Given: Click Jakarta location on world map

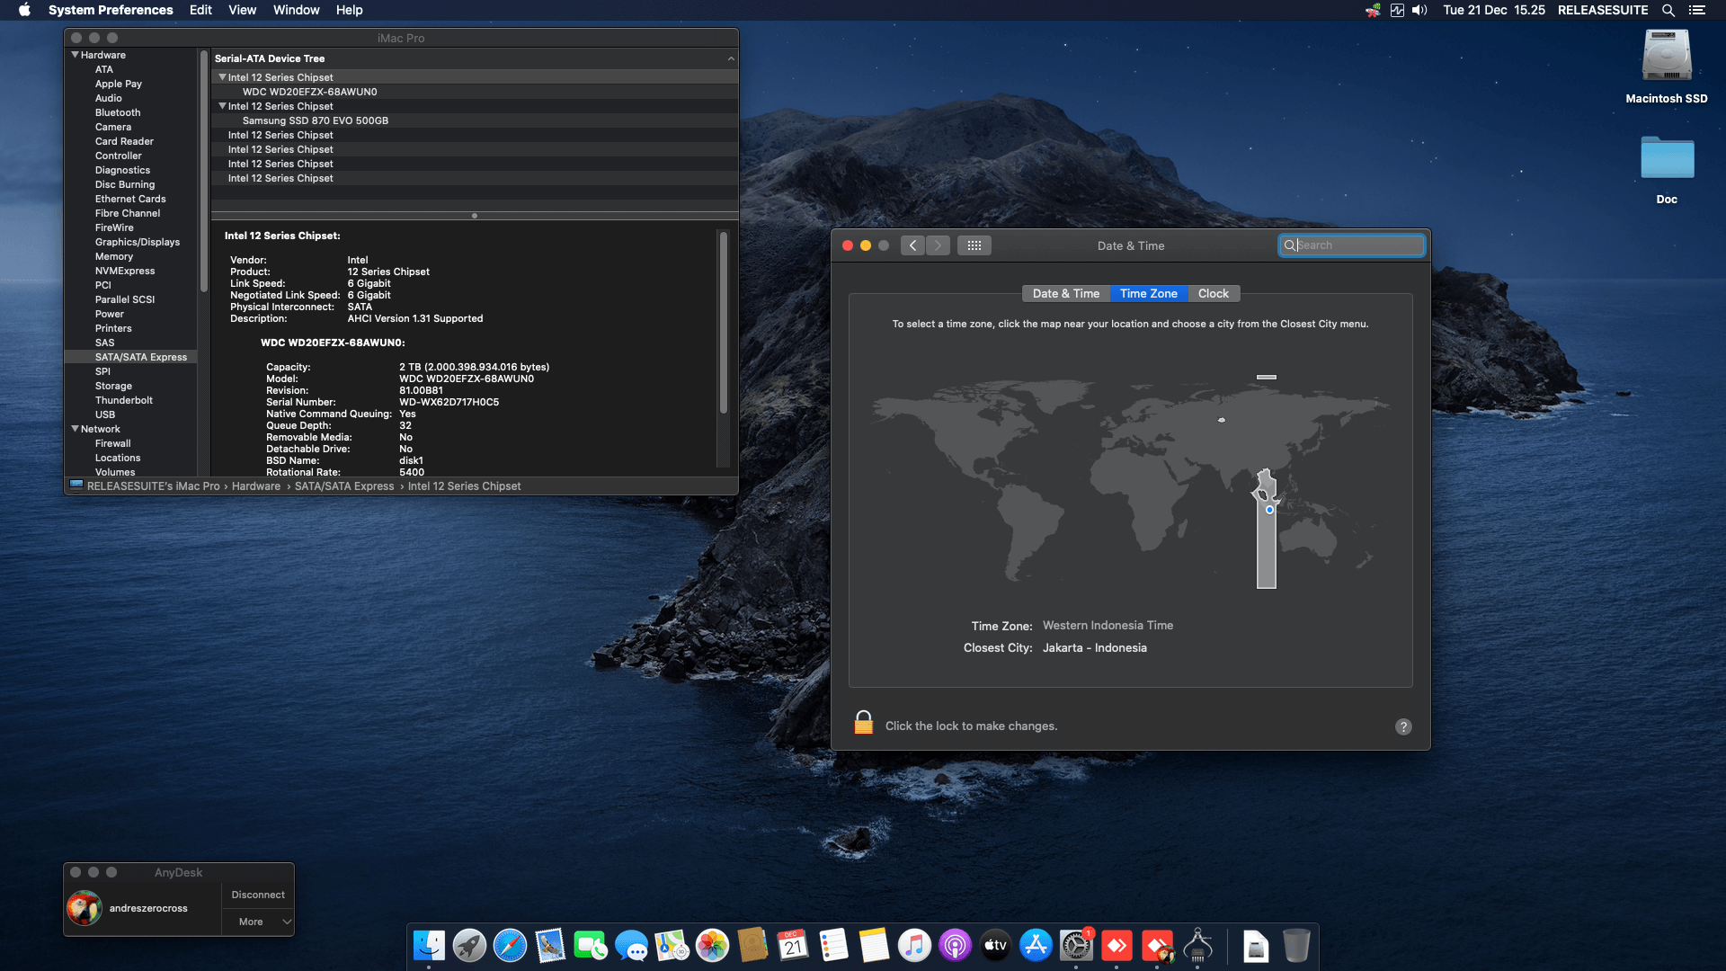Looking at the screenshot, I should (x=1269, y=510).
